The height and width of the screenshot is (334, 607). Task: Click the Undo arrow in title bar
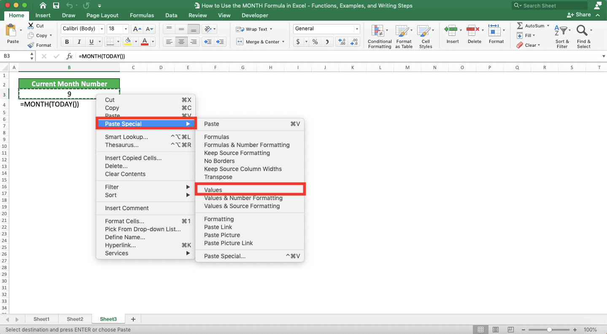pyautogui.click(x=70, y=6)
